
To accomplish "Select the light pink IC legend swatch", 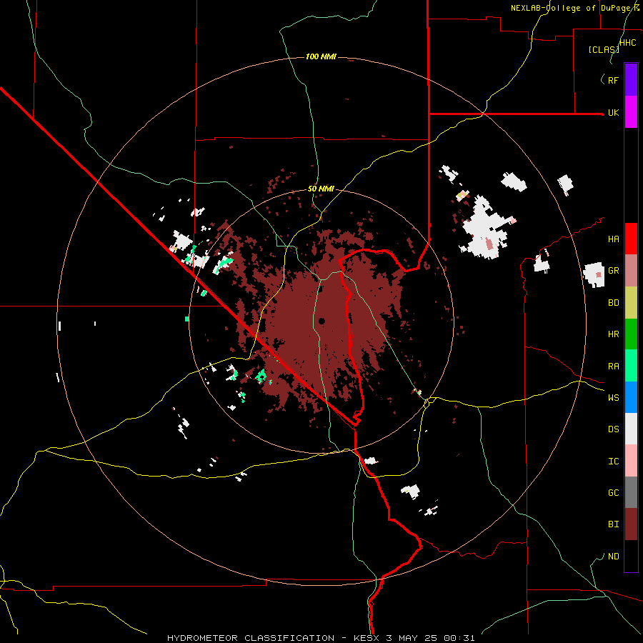I will pos(631,461).
